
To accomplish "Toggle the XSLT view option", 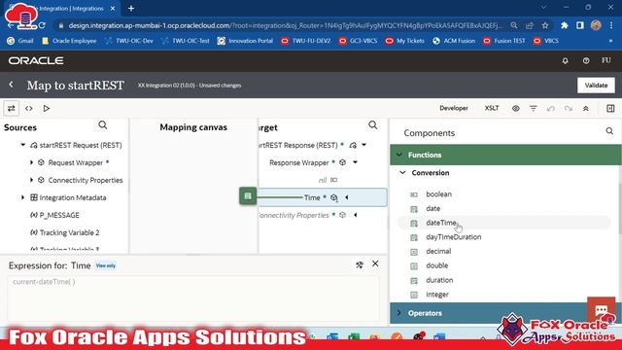I will click(x=492, y=108).
